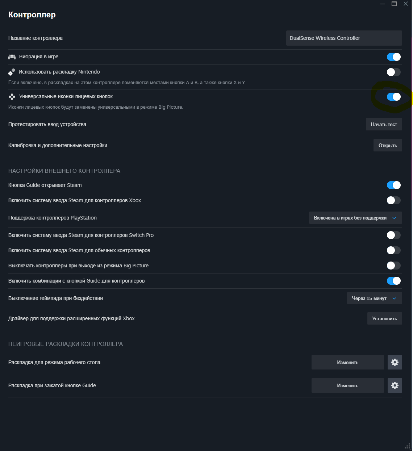The image size is (413, 451).
Task: Click Открыть for calibration settings
Action: pos(388,145)
